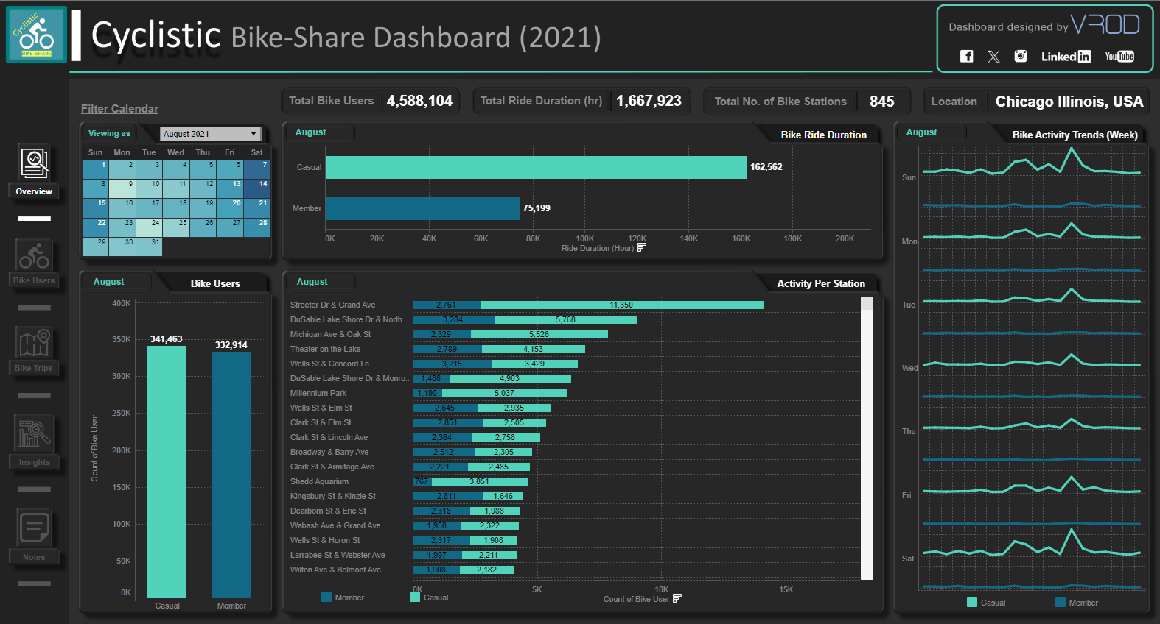Click the X (Twitter) icon
The image size is (1160, 624).
tap(994, 56)
